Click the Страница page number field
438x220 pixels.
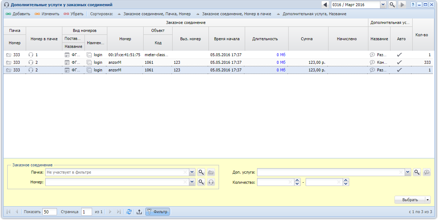(87, 212)
